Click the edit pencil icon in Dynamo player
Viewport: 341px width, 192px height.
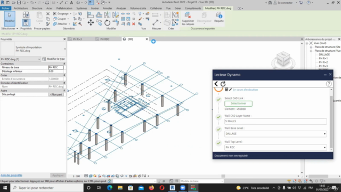click(x=231, y=90)
